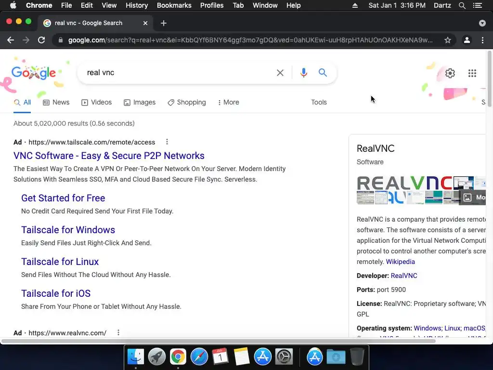Click the Windows operating system link

point(428,328)
